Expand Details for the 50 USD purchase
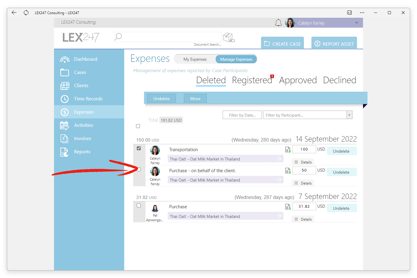The height and width of the screenshot is (278, 417). pos(303,183)
